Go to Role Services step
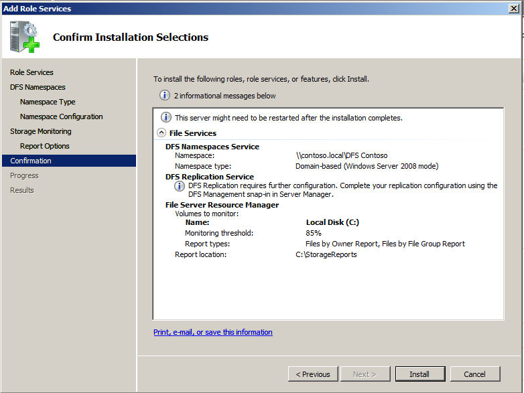The width and height of the screenshot is (524, 393). point(31,72)
